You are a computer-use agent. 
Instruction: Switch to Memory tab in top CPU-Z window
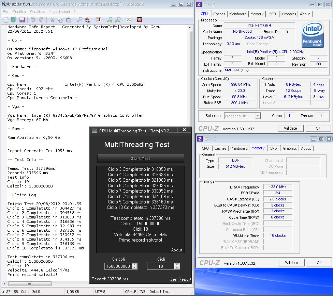(257, 14)
